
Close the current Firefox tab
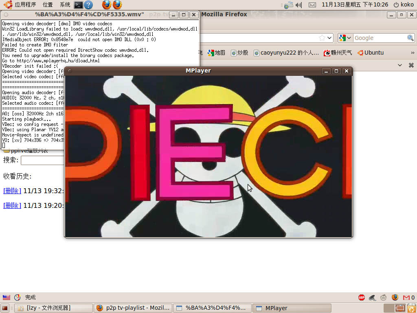[411, 65]
